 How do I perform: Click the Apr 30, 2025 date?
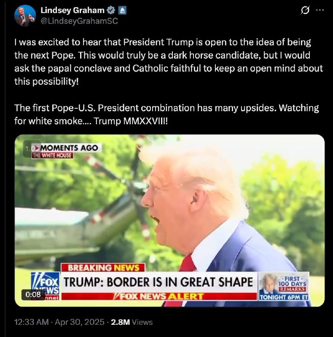[x=80, y=322]
